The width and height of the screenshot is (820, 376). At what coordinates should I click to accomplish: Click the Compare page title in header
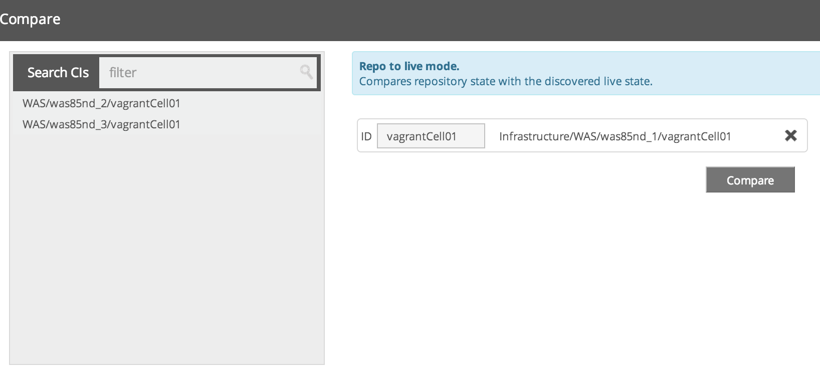click(x=30, y=19)
